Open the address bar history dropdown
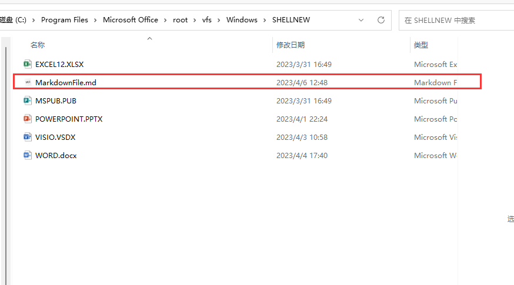Screen dimensions: 514x285 (361, 20)
